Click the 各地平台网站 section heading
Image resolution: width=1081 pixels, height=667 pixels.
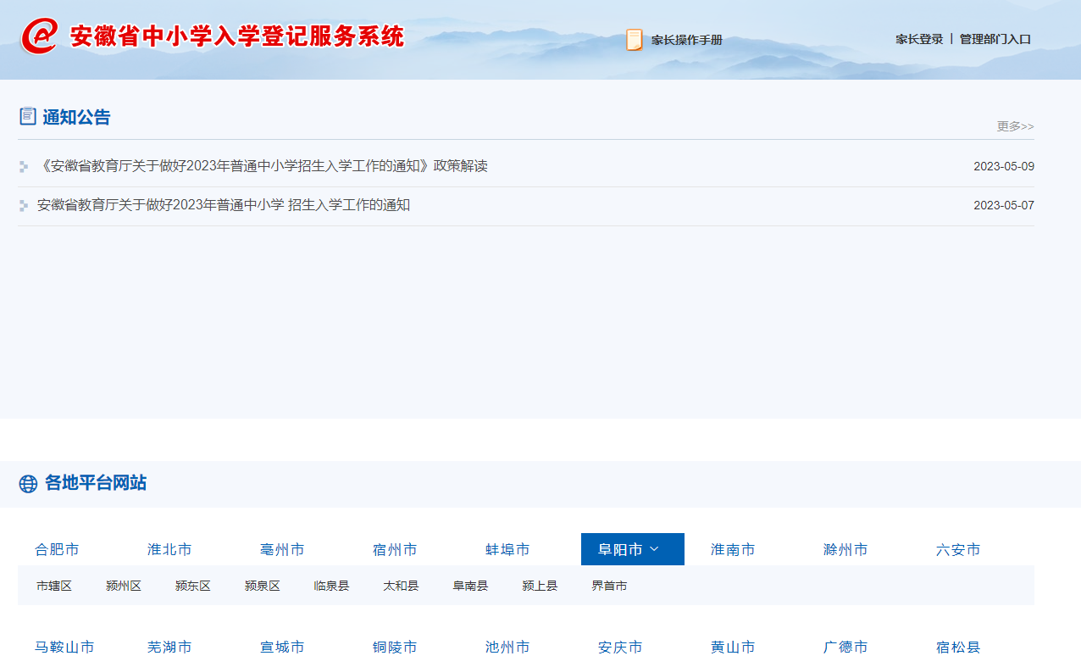point(96,483)
